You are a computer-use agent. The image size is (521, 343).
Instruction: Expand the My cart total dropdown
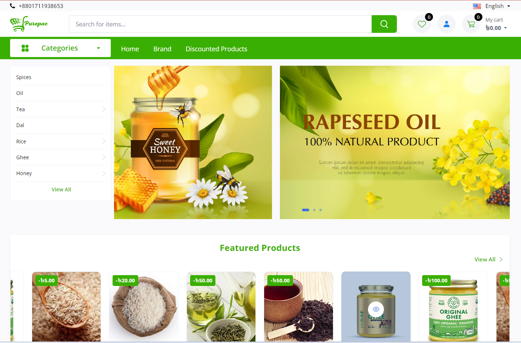[x=496, y=28]
